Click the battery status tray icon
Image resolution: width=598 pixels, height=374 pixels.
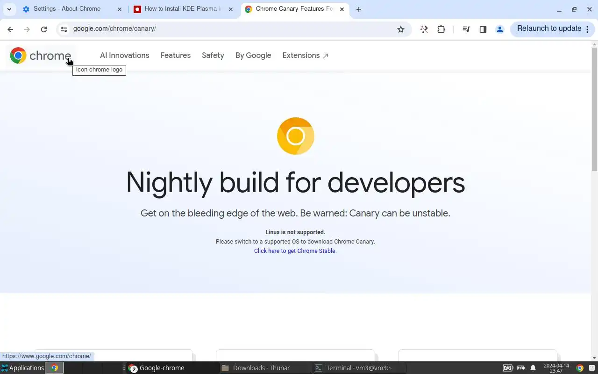[x=508, y=368]
